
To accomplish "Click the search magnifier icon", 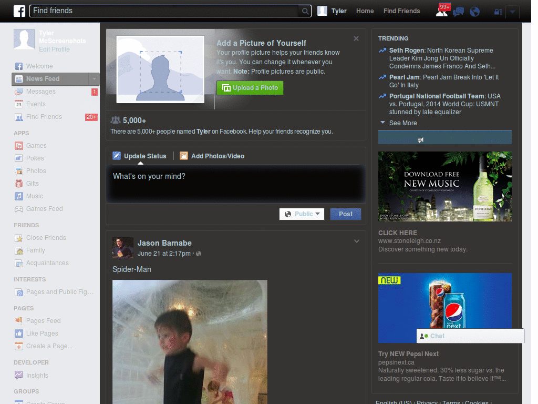I will pos(305,11).
